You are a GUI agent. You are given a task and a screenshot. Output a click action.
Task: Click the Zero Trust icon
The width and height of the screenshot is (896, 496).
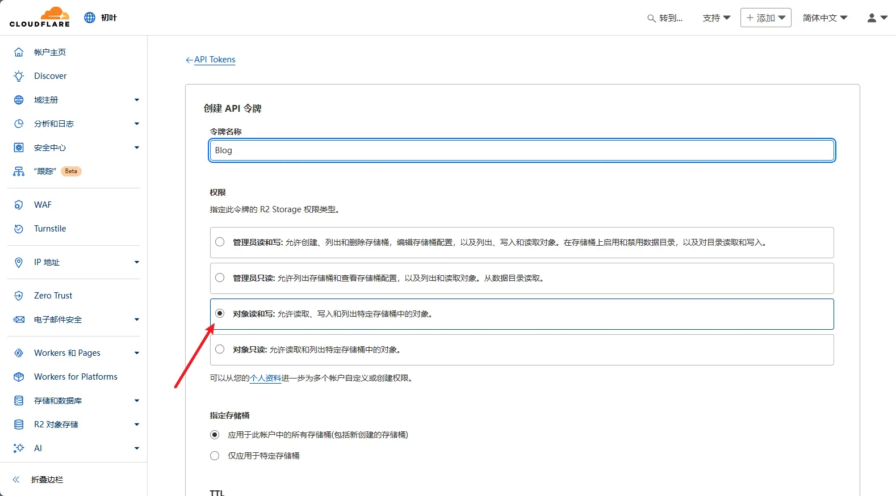pyautogui.click(x=19, y=296)
